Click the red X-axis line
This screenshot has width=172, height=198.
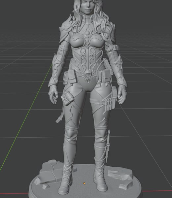click(x=14, y=194)
